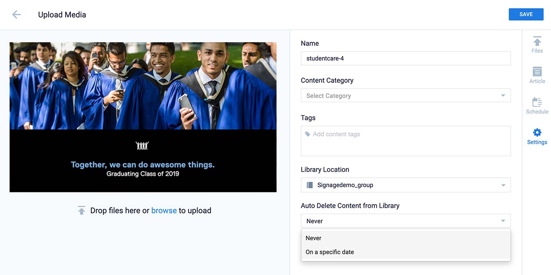Screen dimensions: 551x275
Task: Open the Schedule panel icon
Action: click(537, 103)
